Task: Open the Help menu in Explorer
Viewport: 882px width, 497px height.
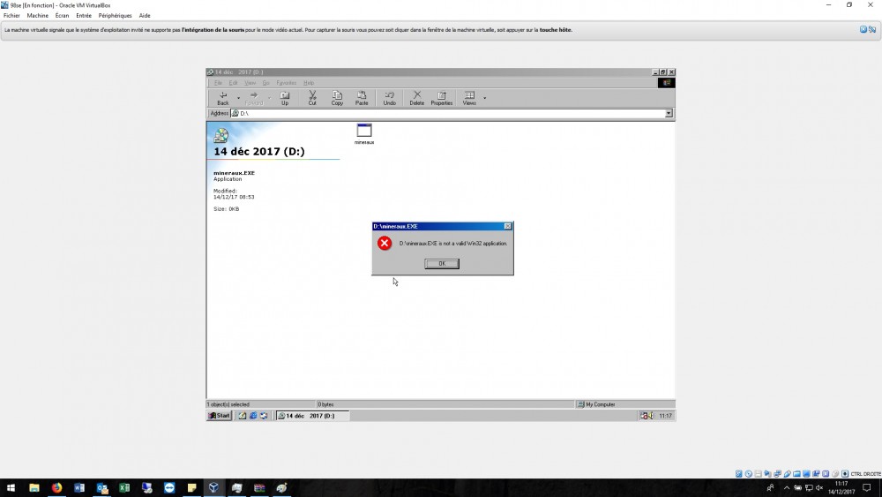Action: [x=308, y=83]
